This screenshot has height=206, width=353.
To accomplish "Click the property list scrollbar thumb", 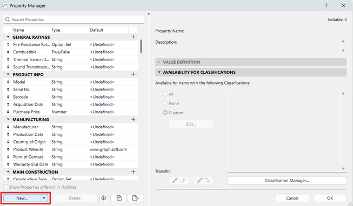I will pyautogui.click(x=141, y=46).
